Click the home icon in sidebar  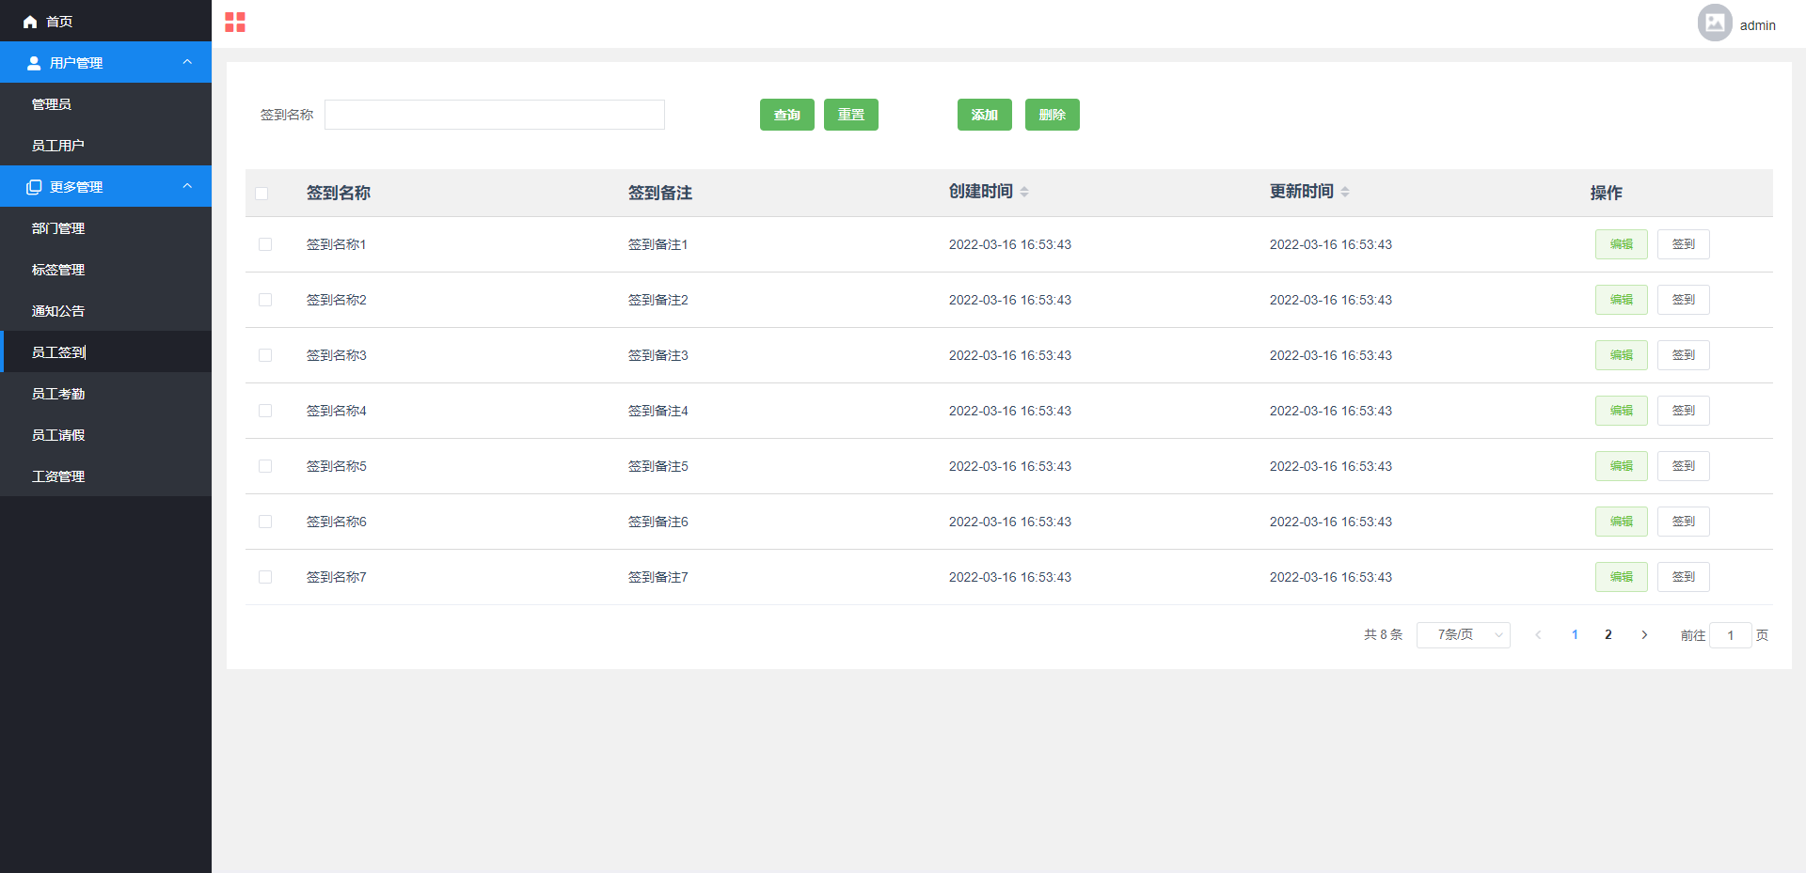[30, 22]
